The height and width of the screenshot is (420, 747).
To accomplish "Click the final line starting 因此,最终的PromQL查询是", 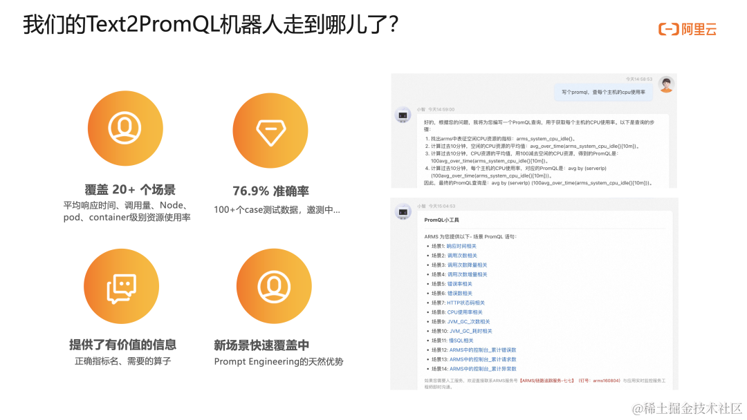I will (538, 183).
